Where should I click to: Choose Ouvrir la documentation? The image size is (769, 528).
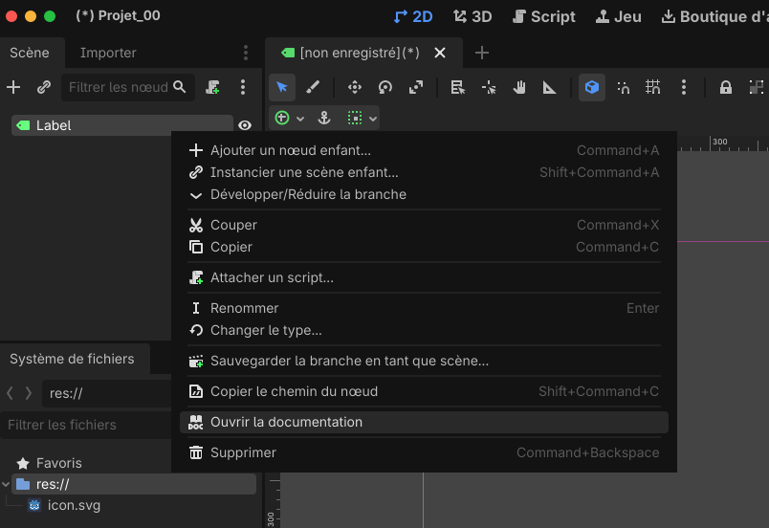(x=425, y=422)
